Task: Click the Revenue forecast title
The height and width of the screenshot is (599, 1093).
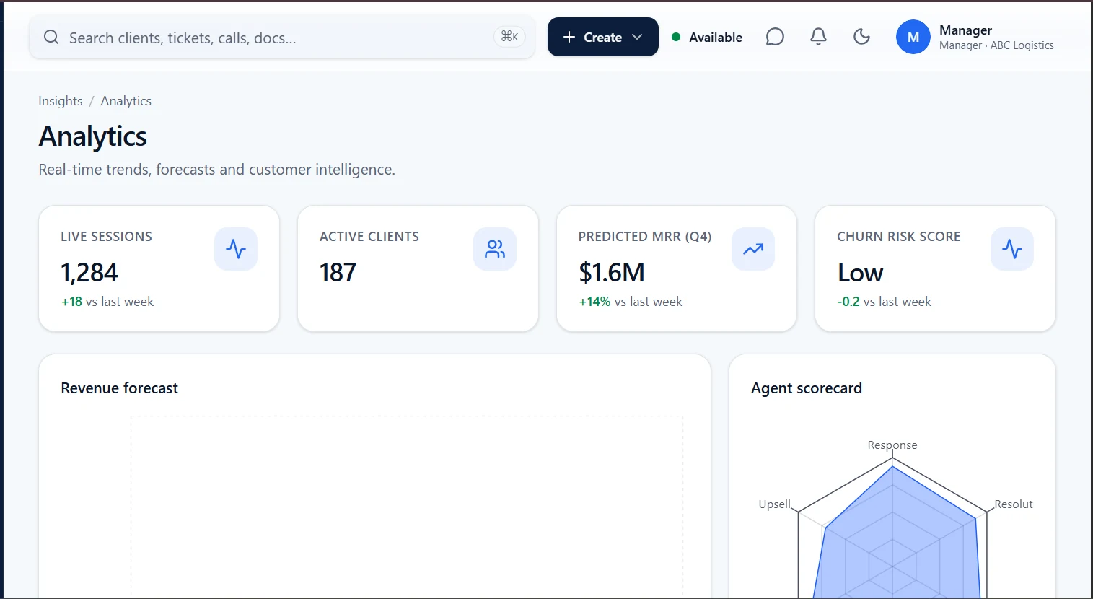Action: point(119,388)
